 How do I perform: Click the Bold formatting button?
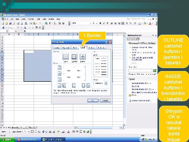pos(100,23)
